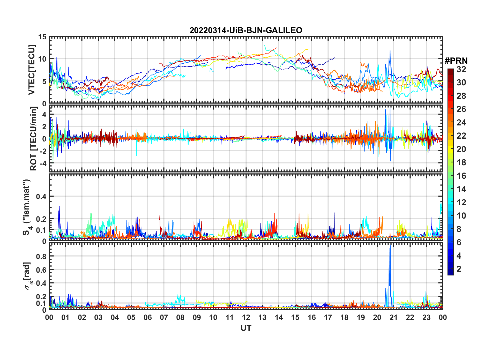Click the sigma-phi axis tick label 0.8
Image resolution: width=492 pixels, height=344 pixels.
[41, 256]
